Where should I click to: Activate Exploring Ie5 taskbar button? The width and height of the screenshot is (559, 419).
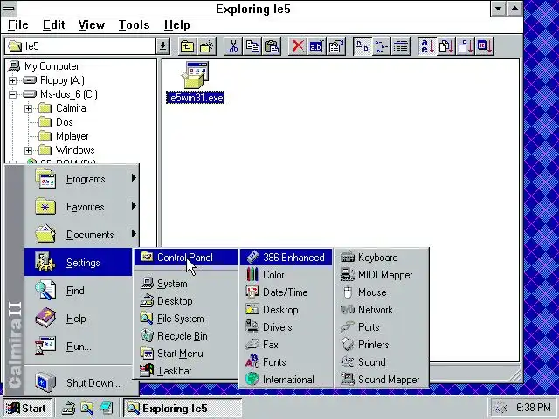[x=183, y=408]
